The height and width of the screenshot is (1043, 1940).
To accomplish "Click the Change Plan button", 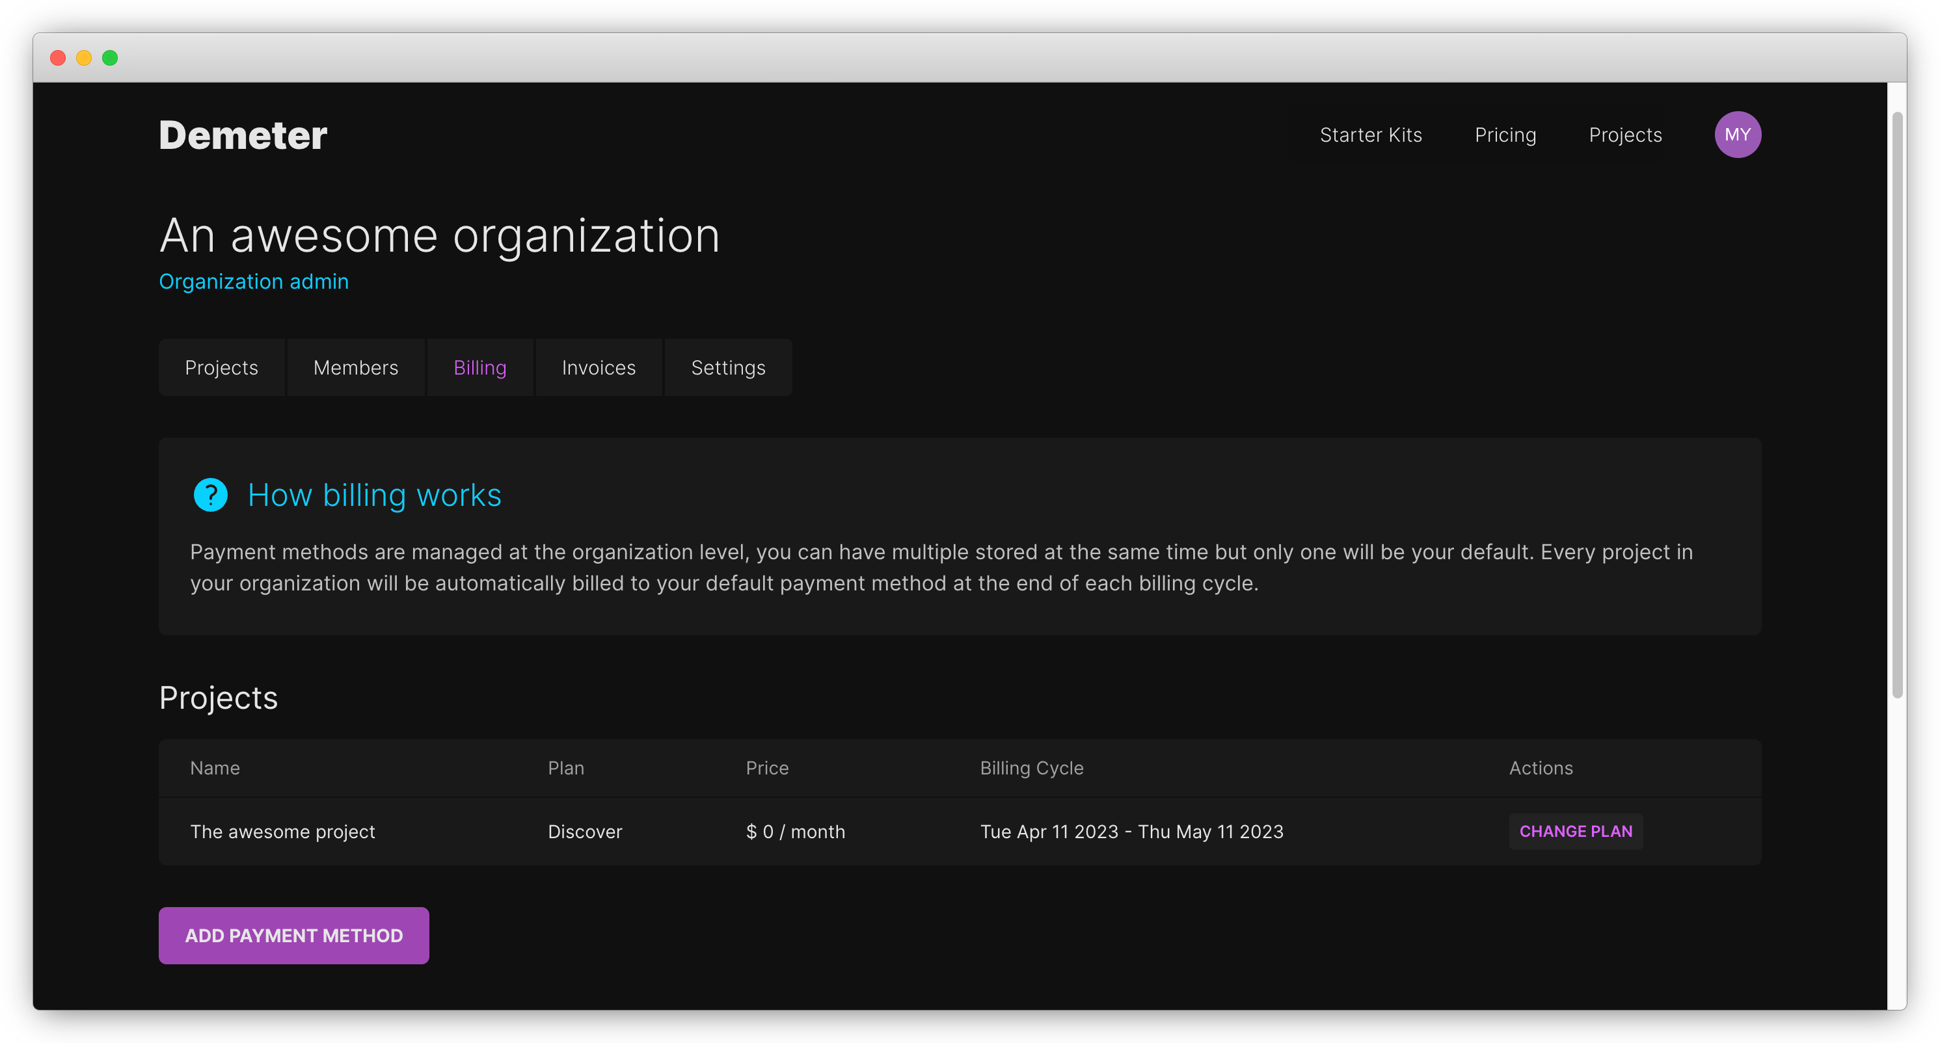I will click(x=1576, y=831).
